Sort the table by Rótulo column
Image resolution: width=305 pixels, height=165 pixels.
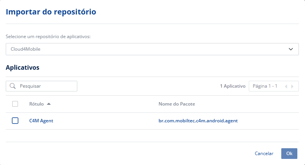pyautogui.click(x=36, y=104)
